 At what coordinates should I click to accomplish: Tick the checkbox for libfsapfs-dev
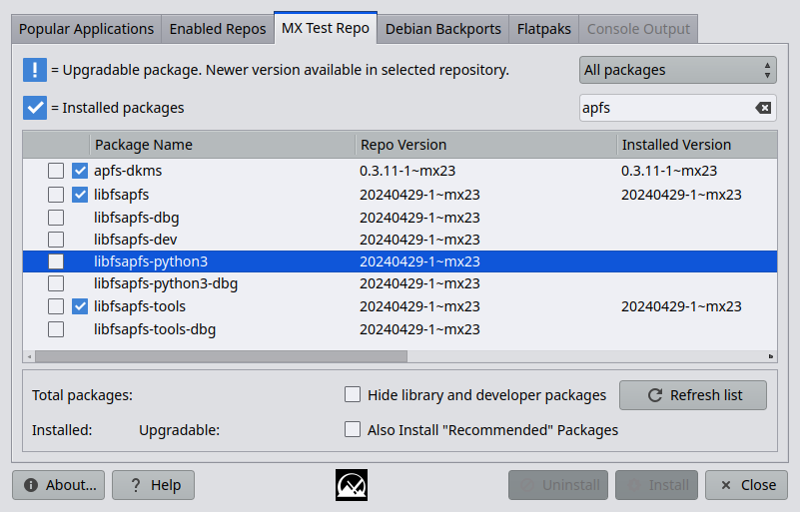click(56, 240)
